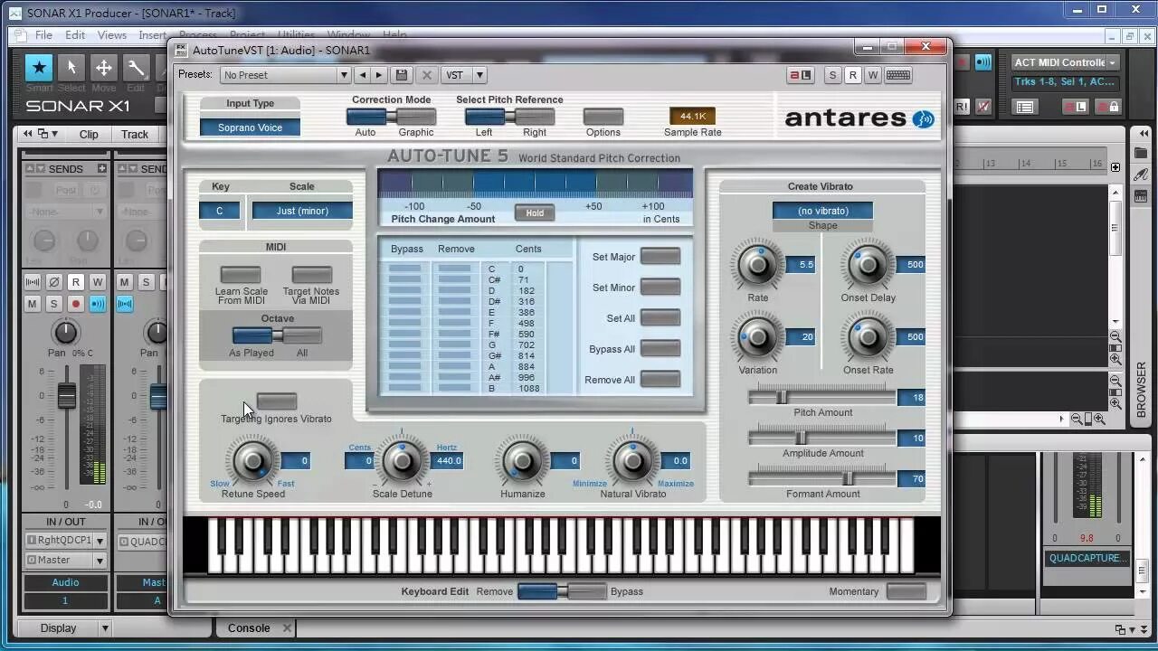Click the Rate value field 5.5
Image resolution: width=1158 pixels, height=651 pixels.
(801, 265)
